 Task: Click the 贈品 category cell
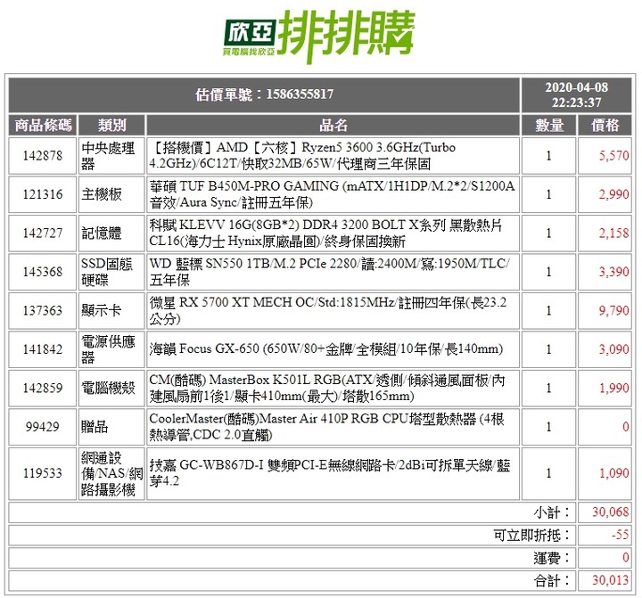click(111, 427)
